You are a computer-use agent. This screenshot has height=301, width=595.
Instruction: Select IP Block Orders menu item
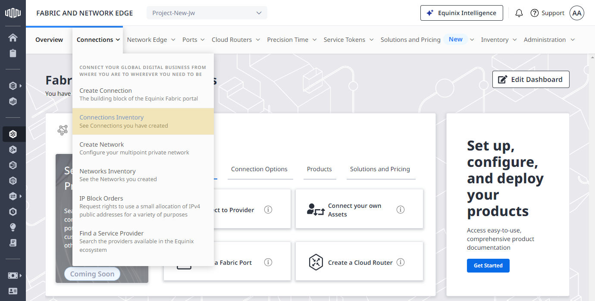tap(143, 206)
